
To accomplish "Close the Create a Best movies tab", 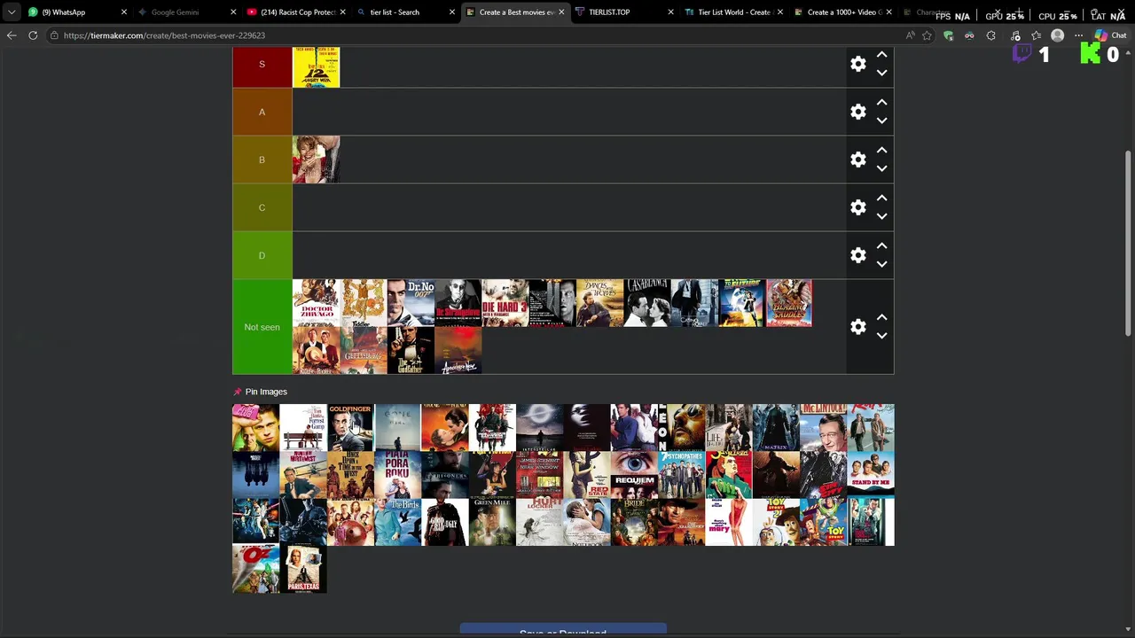I will pyautogui.click(x=561, y=12).
